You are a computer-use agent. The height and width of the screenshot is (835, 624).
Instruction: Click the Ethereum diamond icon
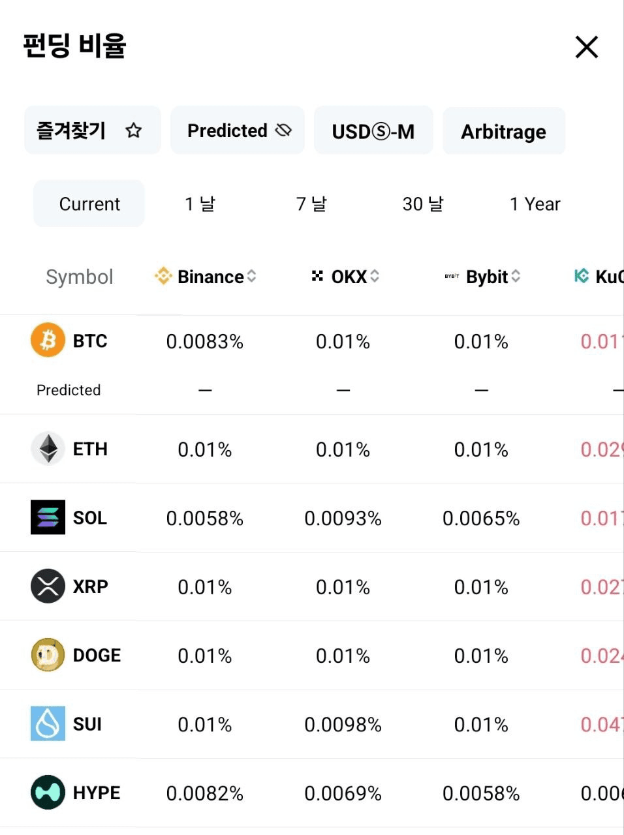(48, 448)
